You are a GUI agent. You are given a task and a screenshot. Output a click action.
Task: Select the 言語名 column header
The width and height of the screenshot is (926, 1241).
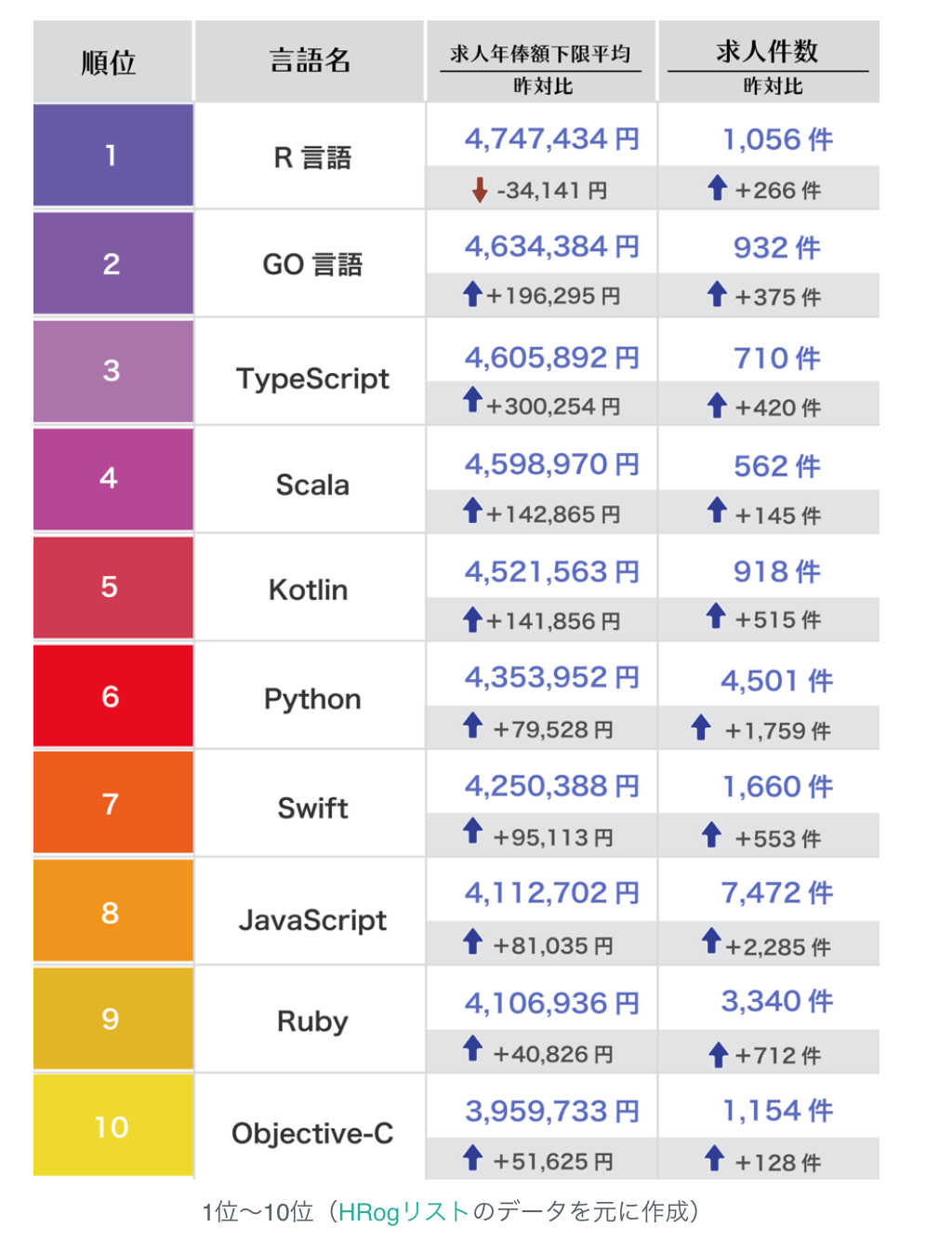(x=310, y=61)
